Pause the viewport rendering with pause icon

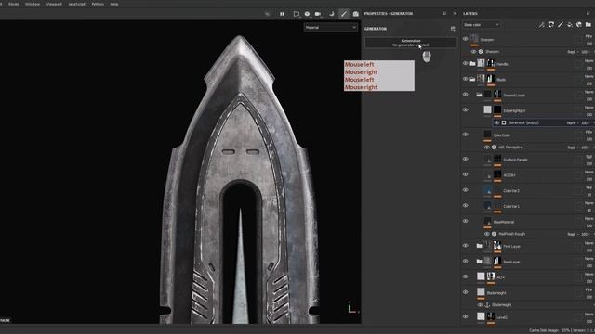[x=282, y=14]
